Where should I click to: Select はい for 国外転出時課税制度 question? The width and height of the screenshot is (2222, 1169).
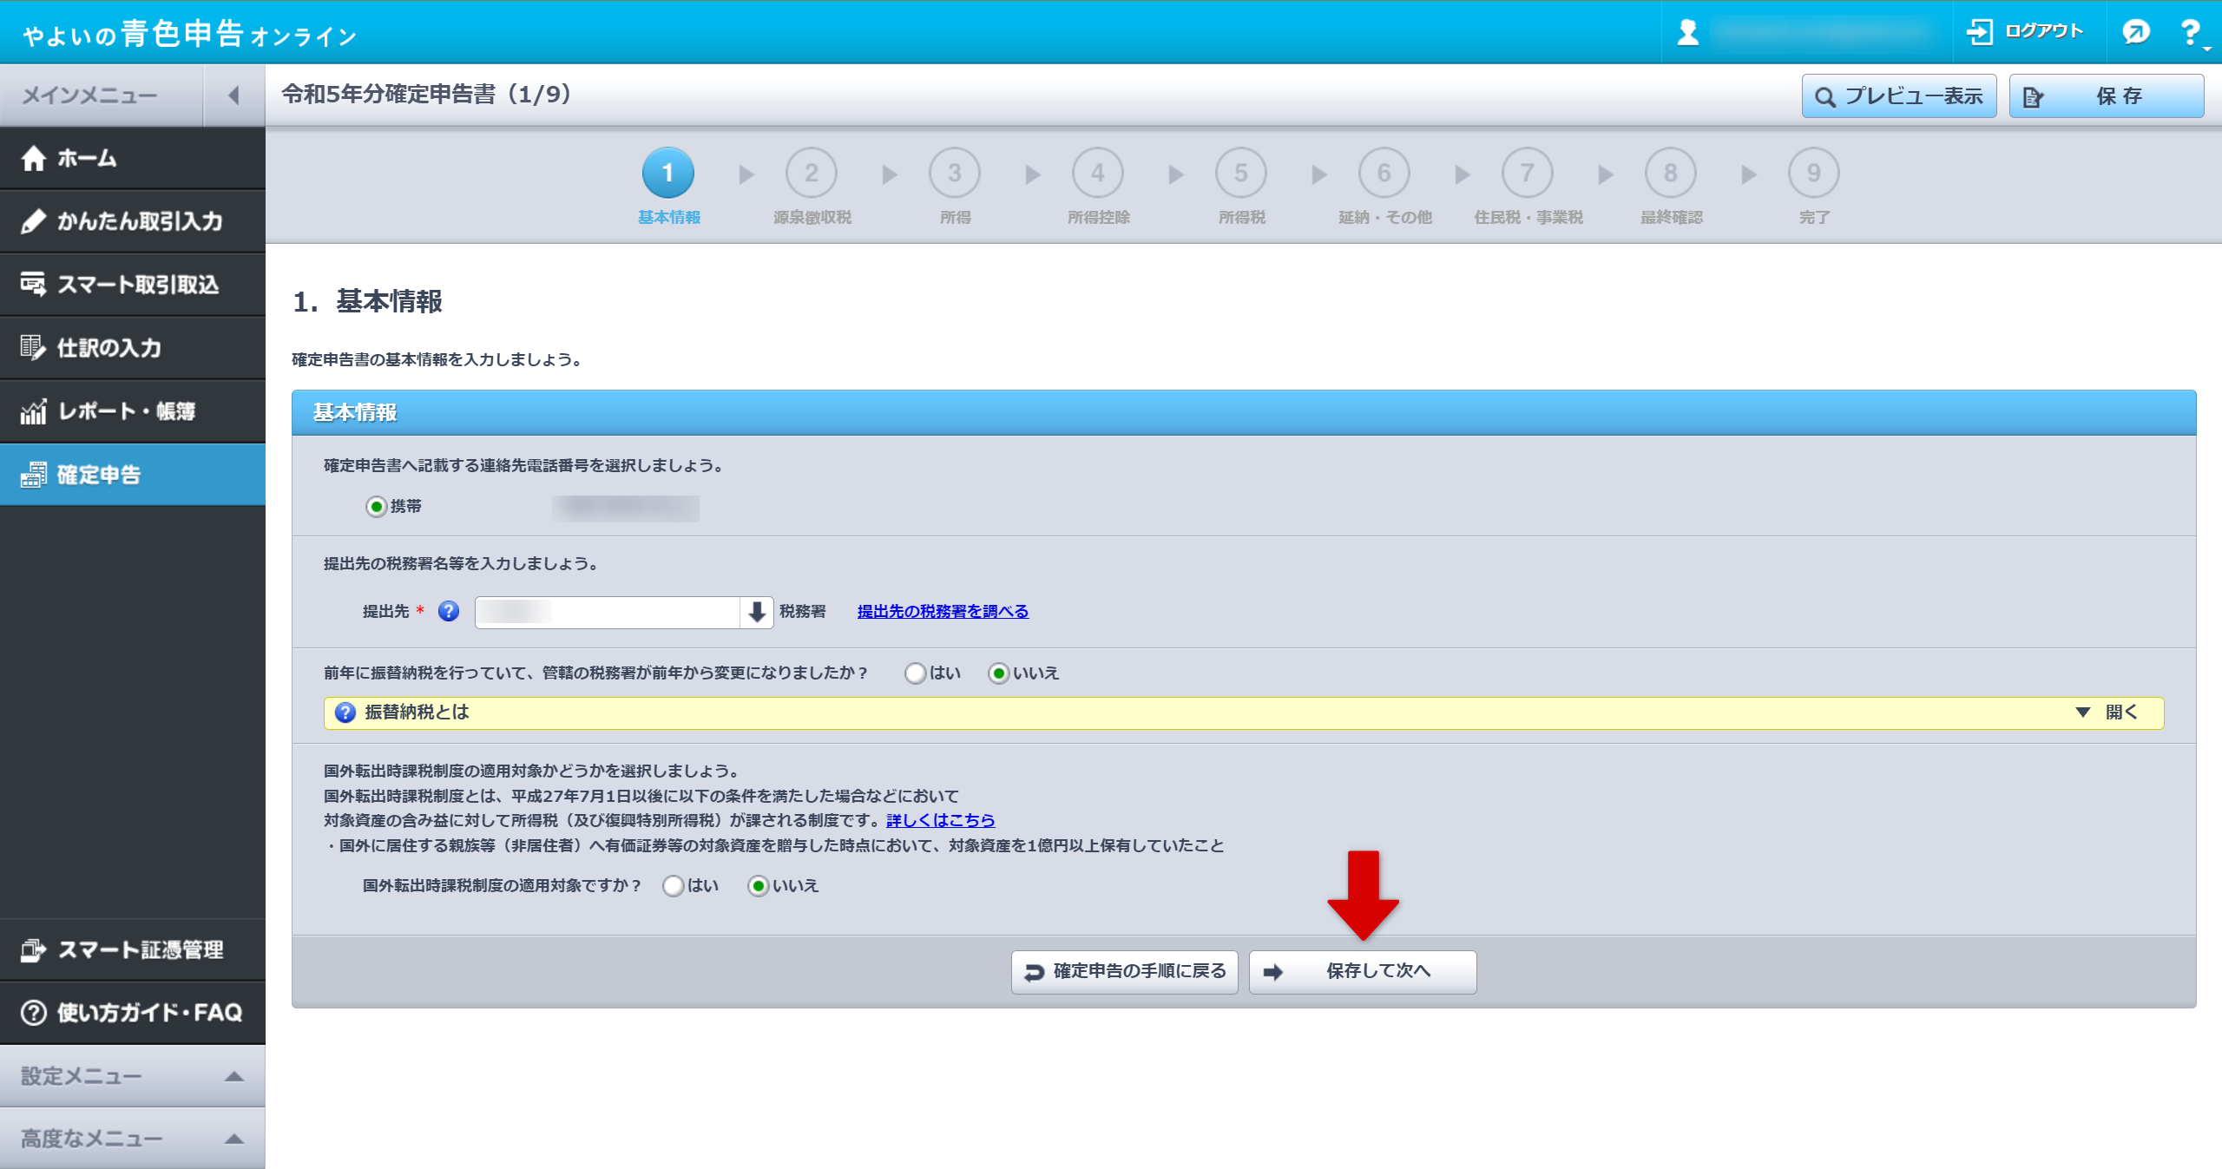point(673,886)
